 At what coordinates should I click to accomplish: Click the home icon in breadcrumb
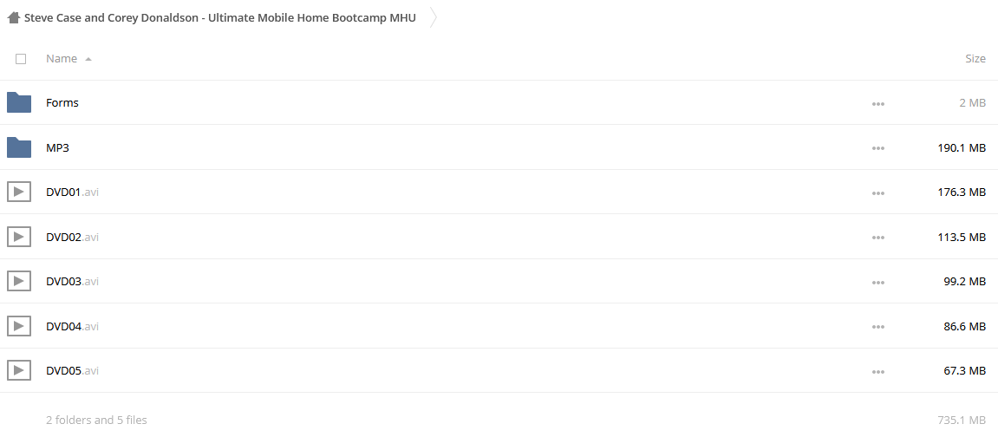click(x=13, y=18)
